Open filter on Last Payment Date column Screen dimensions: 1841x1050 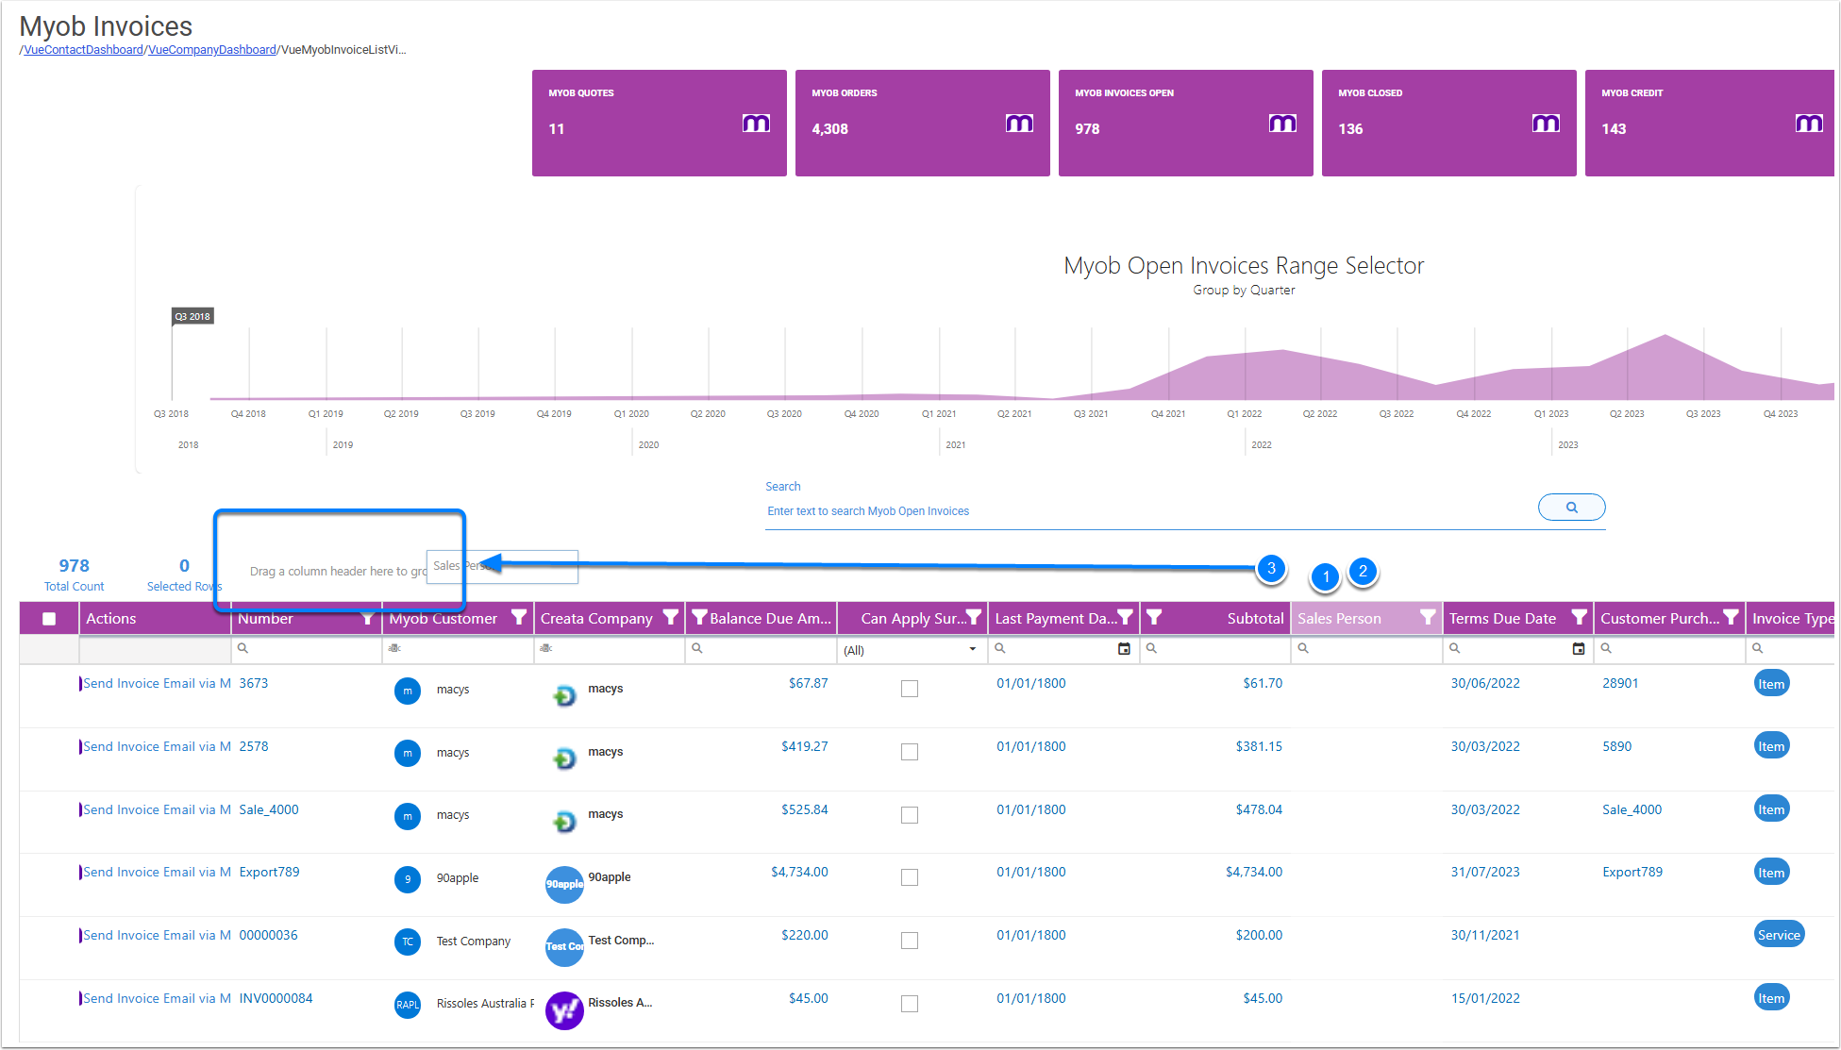pos(1126,618)
